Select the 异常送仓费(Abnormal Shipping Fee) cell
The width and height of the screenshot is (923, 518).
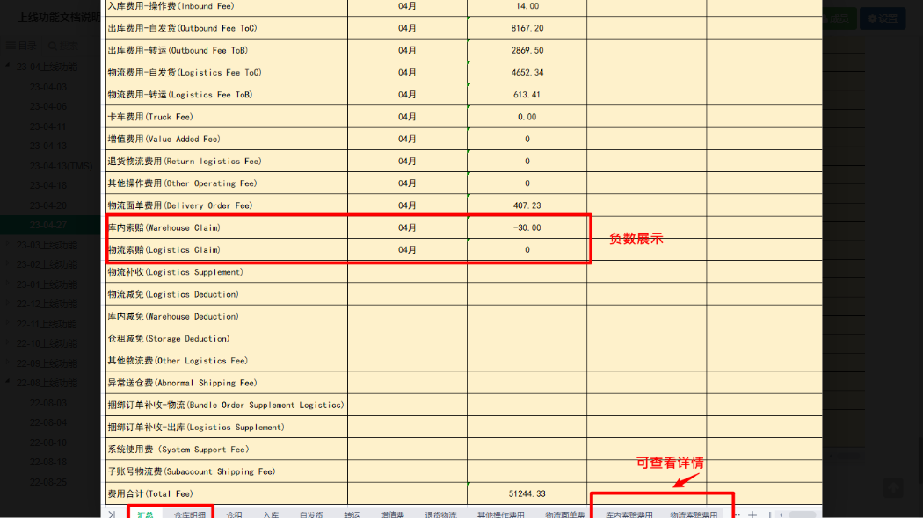click(x=227, y=383)
